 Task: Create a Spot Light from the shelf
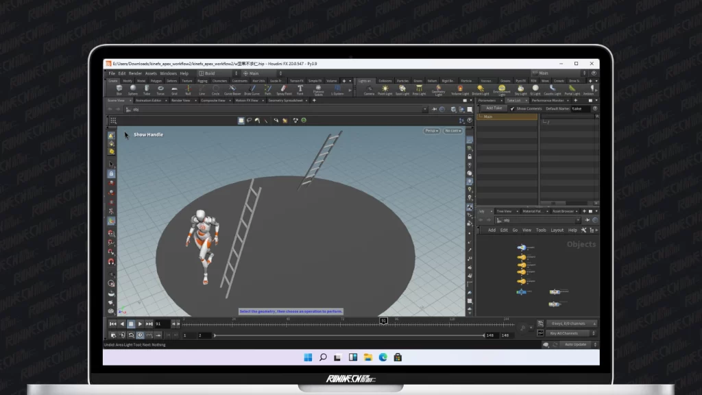point(402,89)
